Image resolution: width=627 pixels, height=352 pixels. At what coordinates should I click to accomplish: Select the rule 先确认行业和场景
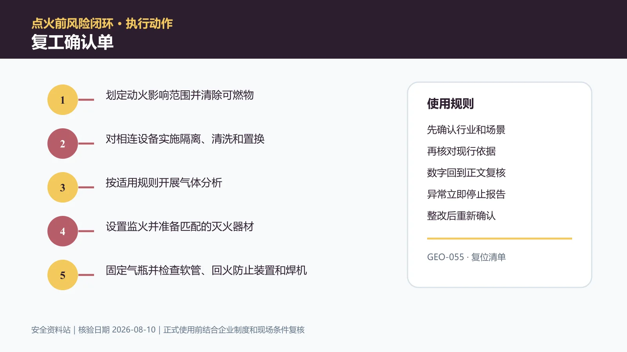[x=466, y=129]
